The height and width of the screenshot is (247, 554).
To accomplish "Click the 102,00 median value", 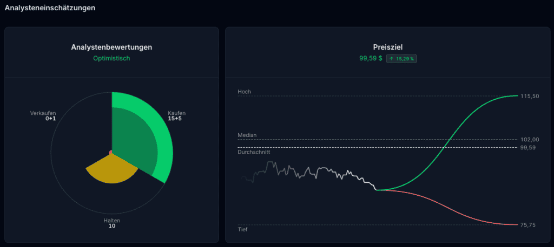I will point(530,140).
